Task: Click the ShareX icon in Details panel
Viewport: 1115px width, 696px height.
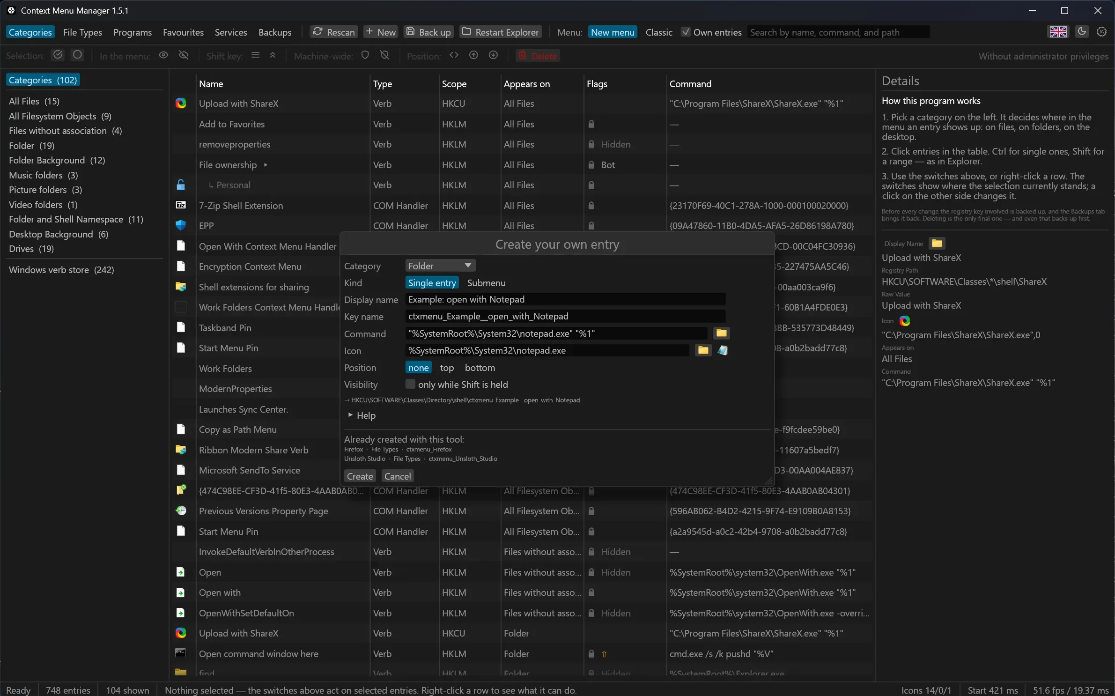Action: point(905,321)
